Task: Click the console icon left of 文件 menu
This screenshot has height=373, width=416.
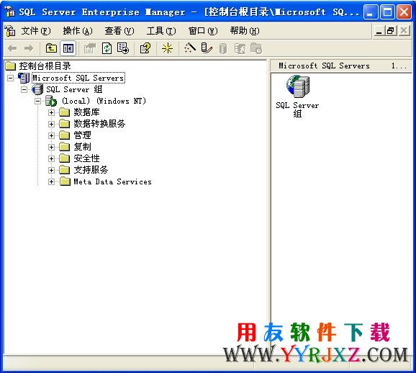Action: pyautogui.click(x=10, y=31)
